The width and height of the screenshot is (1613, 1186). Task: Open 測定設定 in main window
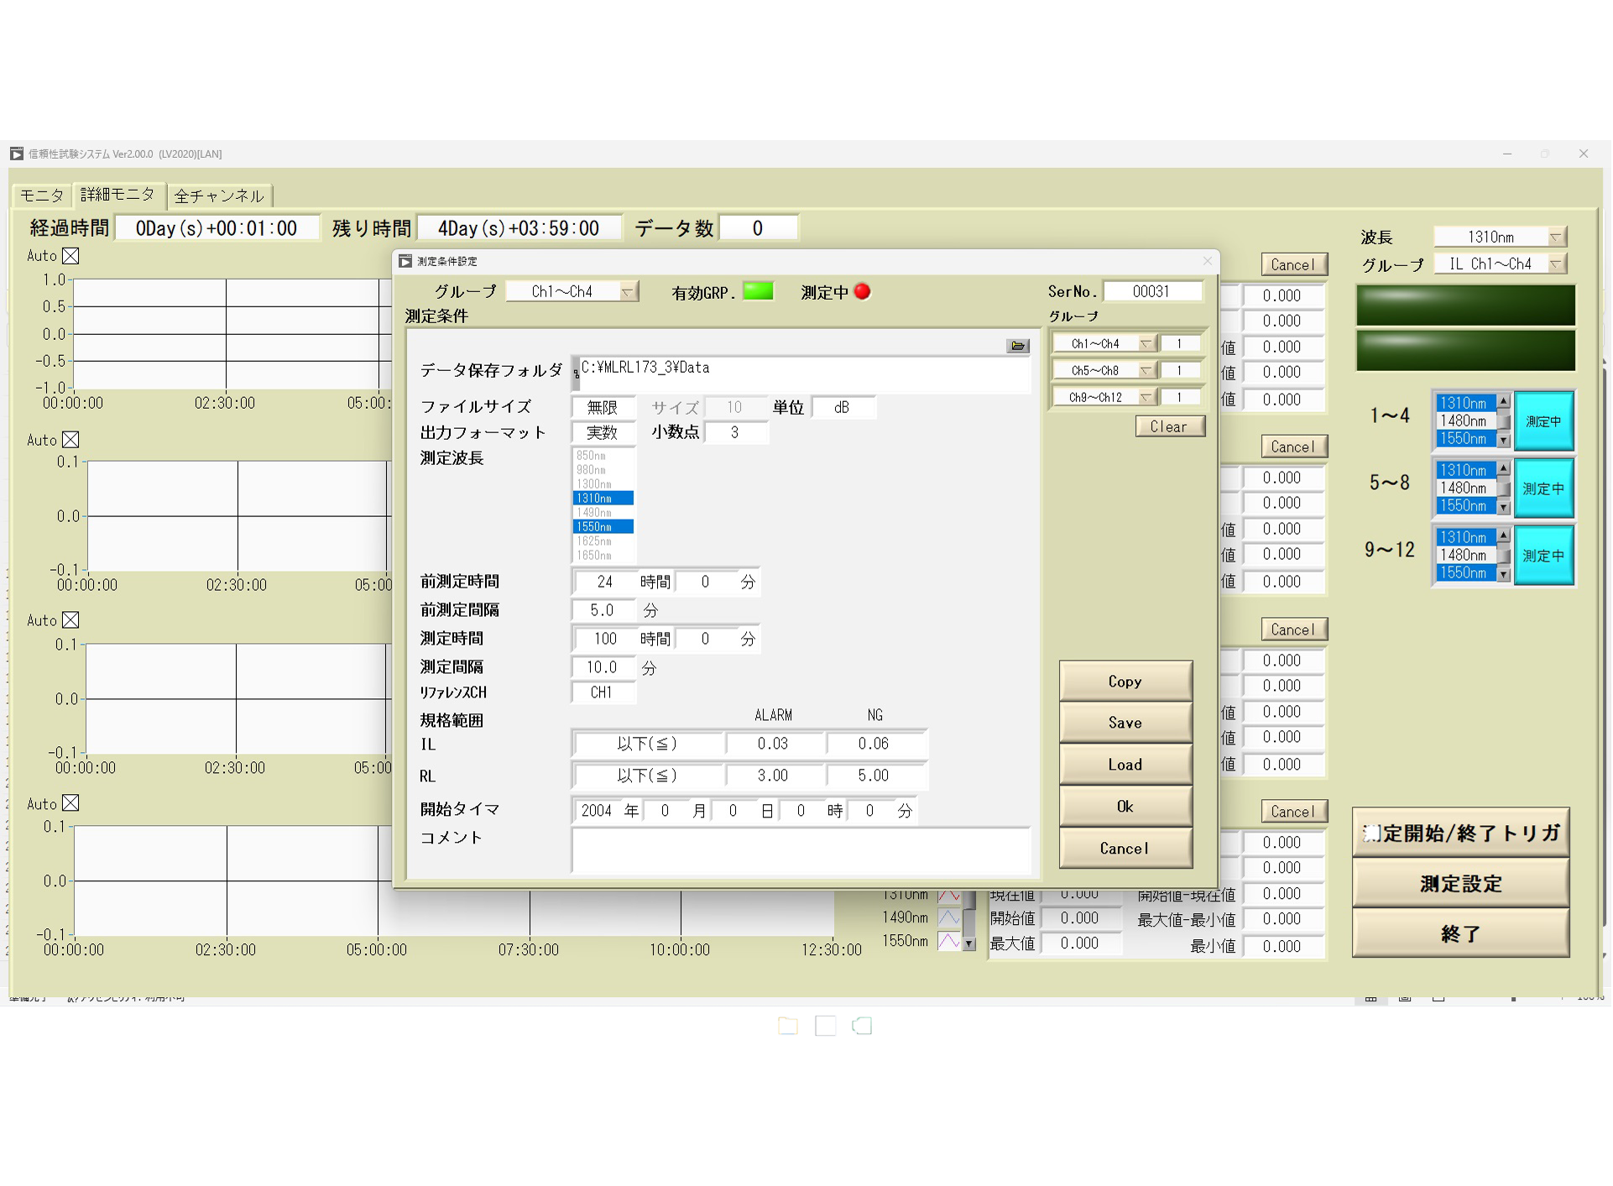(x=1460, y=883)
